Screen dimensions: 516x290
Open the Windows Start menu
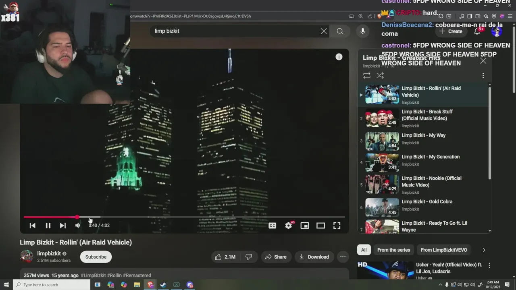pyautogui.click(x=6, y=285)
